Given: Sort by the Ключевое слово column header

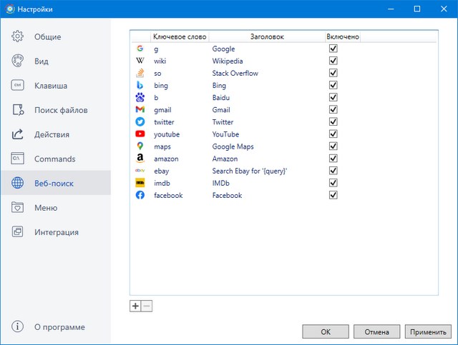Looking at the screenshot, I should coord(180,36).
